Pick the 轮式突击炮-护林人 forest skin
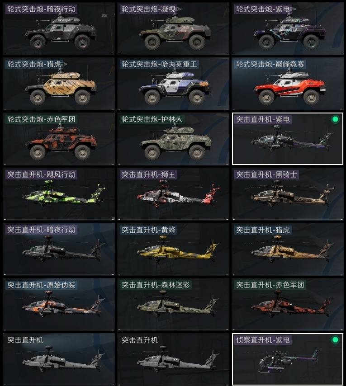The image size is (346, 386). (173, 139)
